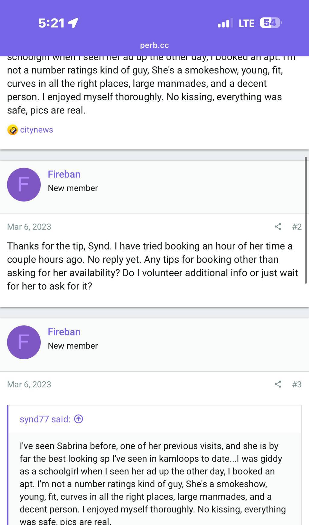Tap the share icon on post #3
Screen dimensions: 309x525
tap(278, 384)
